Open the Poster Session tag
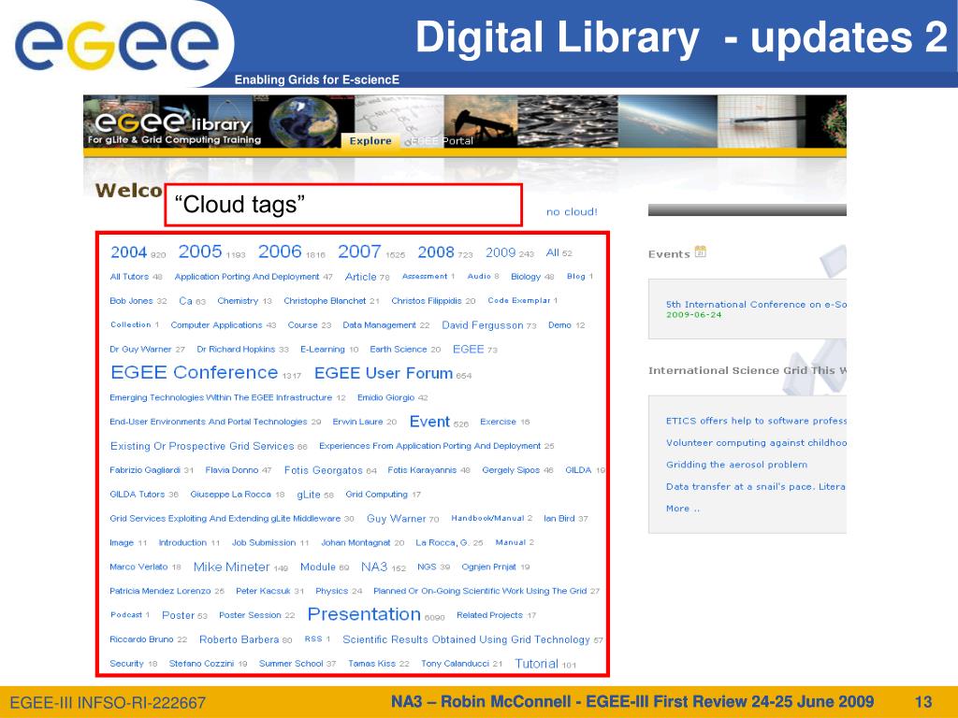Screen dimensions: 958x718 point(250,615)
